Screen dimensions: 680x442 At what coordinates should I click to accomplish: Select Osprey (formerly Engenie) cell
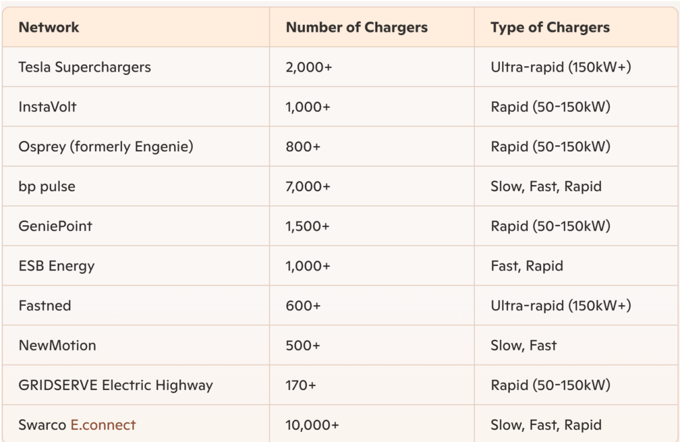click(106, 147)
